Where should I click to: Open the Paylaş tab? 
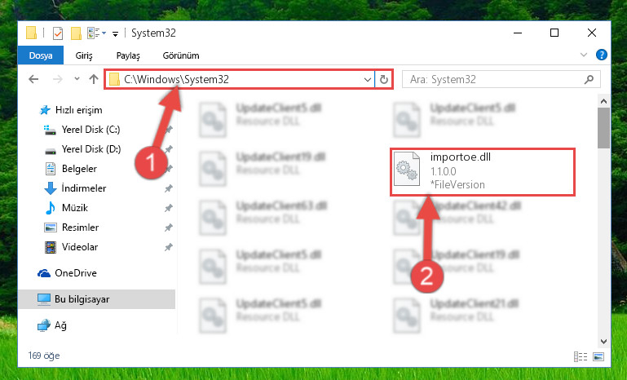128,55
